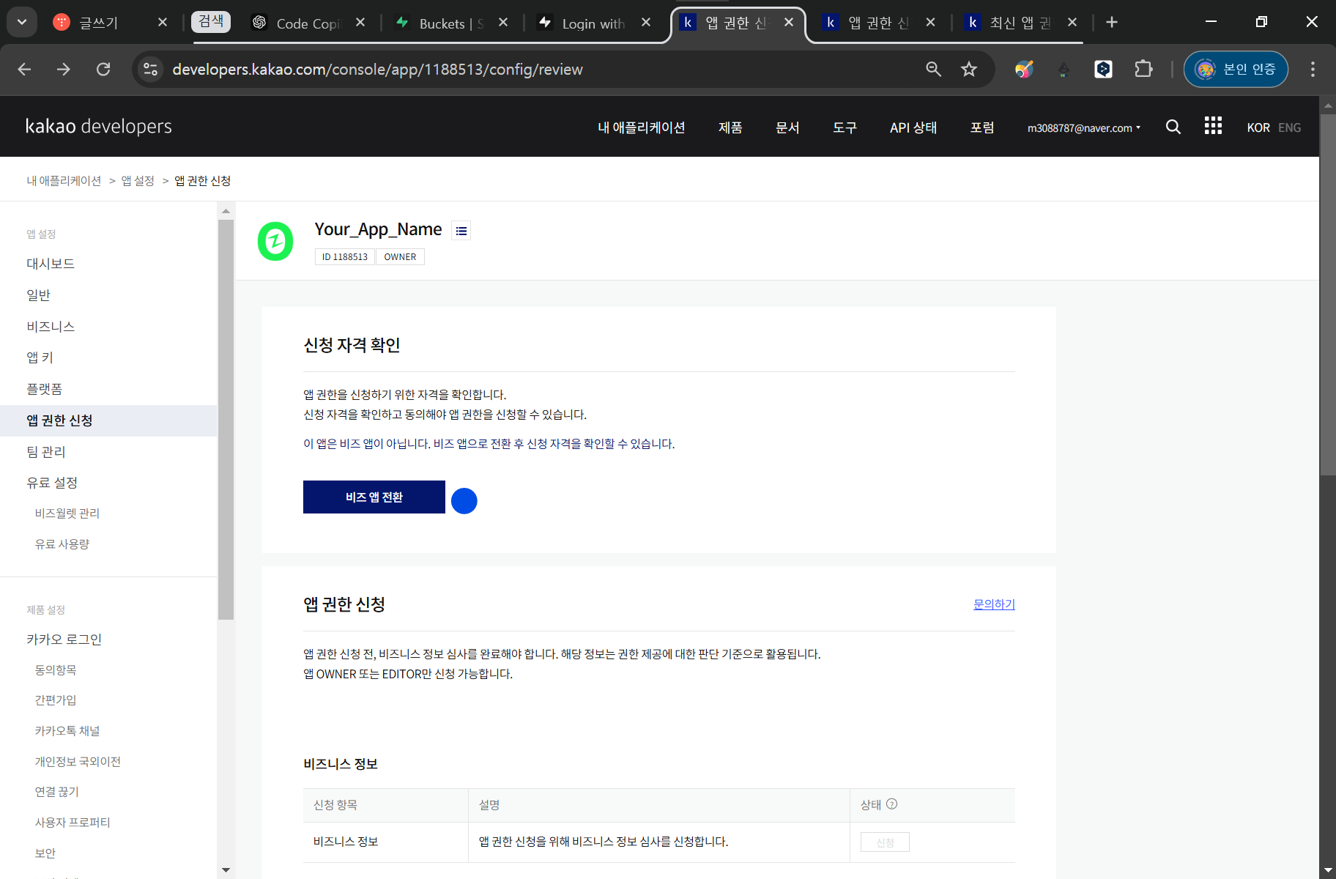1336x879 pixels.
Task: Open 동의항목 sidebar item
Action: pyautogui.click(x=56, y=670)
